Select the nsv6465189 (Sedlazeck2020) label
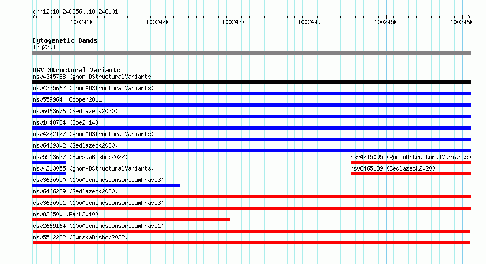486x264 pixels. click(x=393, y=168)
